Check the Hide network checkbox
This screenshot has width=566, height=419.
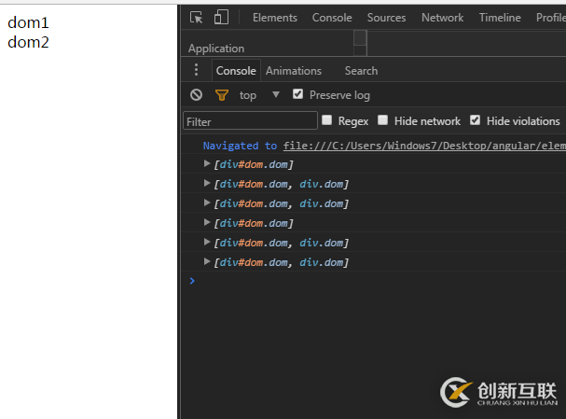383,120
